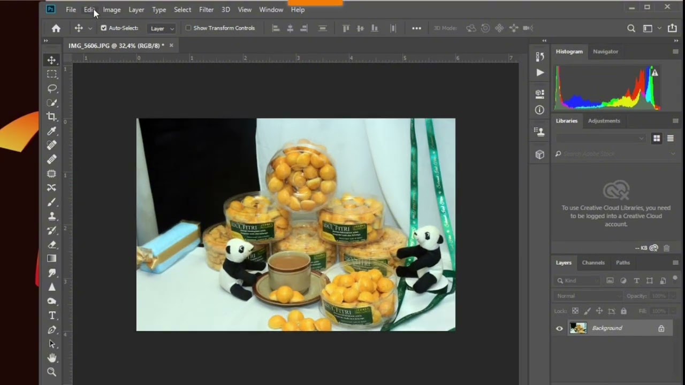685x385 pixels.
Task: Click the Actions play panel icon
Action: (x=539, y=72)
